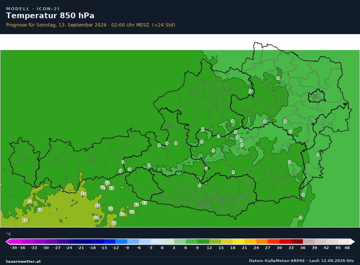Click the 'MODELL · ICON-2I' header label
This screenshot has height=265, width=360.
click(33, 9)
